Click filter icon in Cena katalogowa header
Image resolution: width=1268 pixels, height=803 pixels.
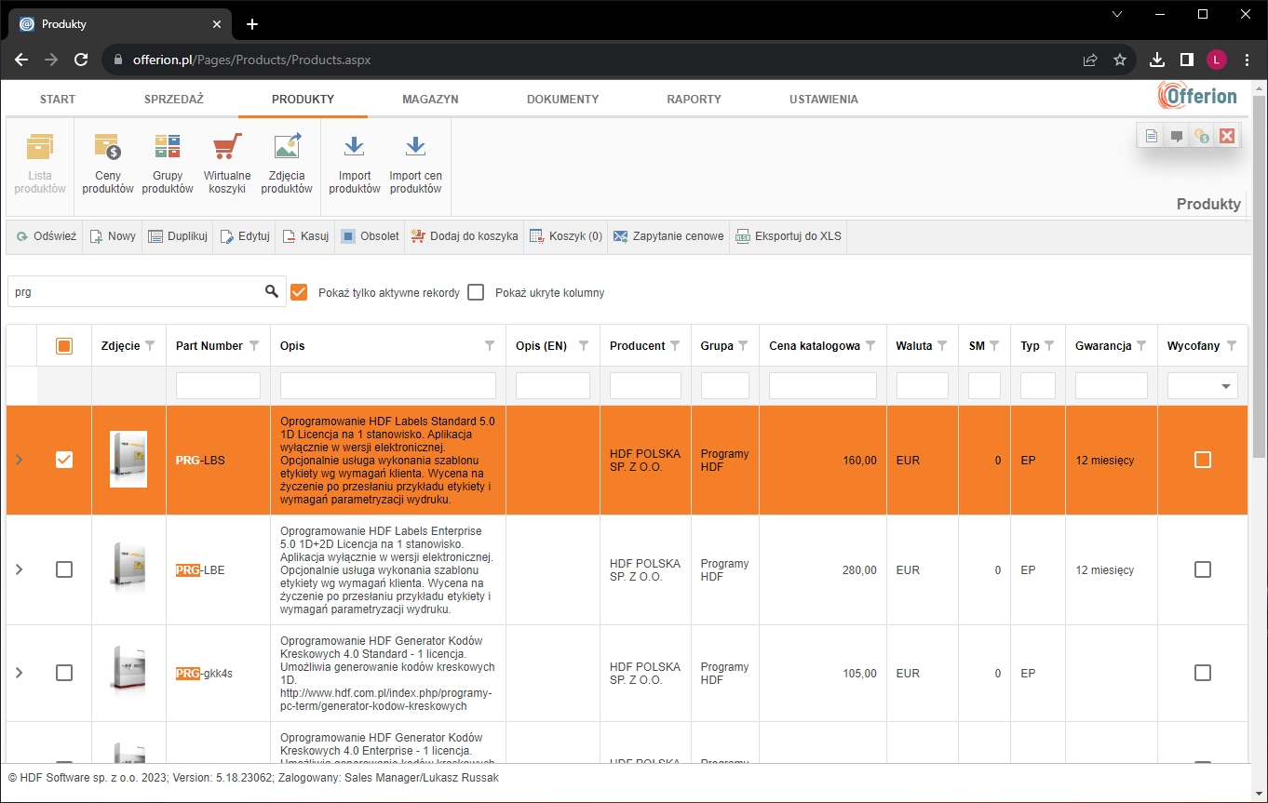[x=870, y=346]
